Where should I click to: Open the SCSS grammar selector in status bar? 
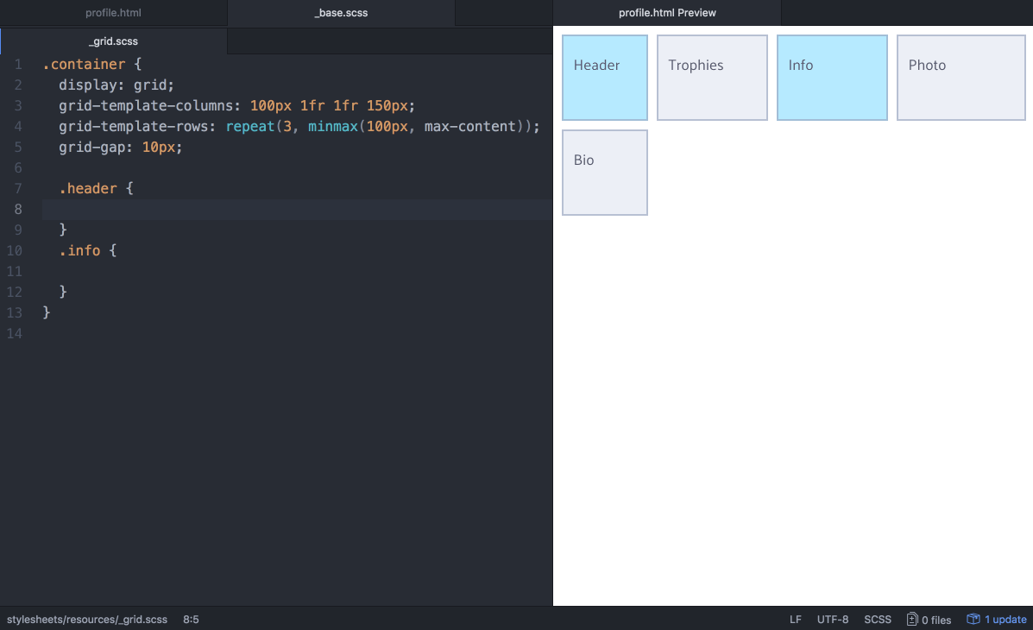(x=878, y=619)
